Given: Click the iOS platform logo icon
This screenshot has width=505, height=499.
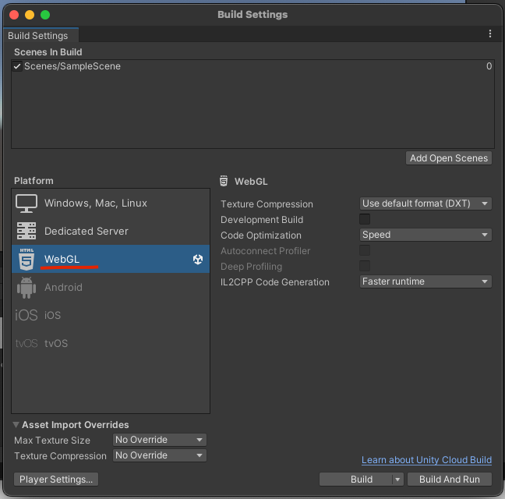Looking at the screenshot, I should pos(26,315).
